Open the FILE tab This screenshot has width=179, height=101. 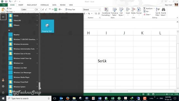click(x=4, y=5)
